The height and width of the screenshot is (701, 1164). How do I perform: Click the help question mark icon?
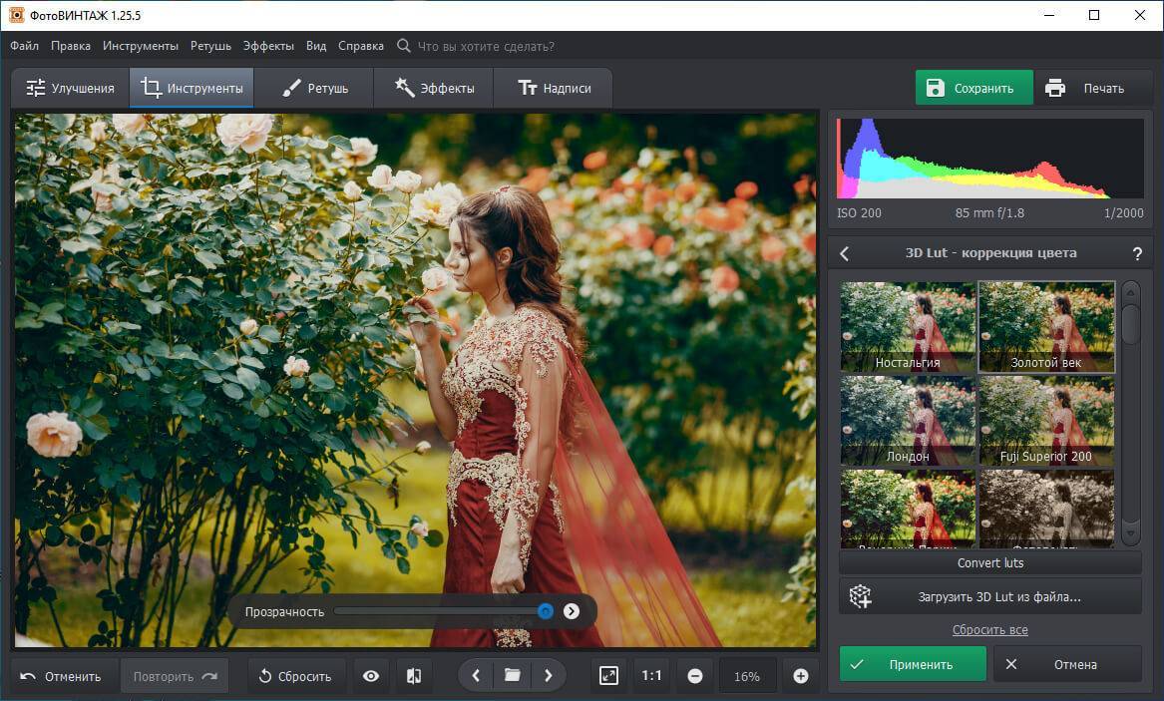[x=1137, y=253]
